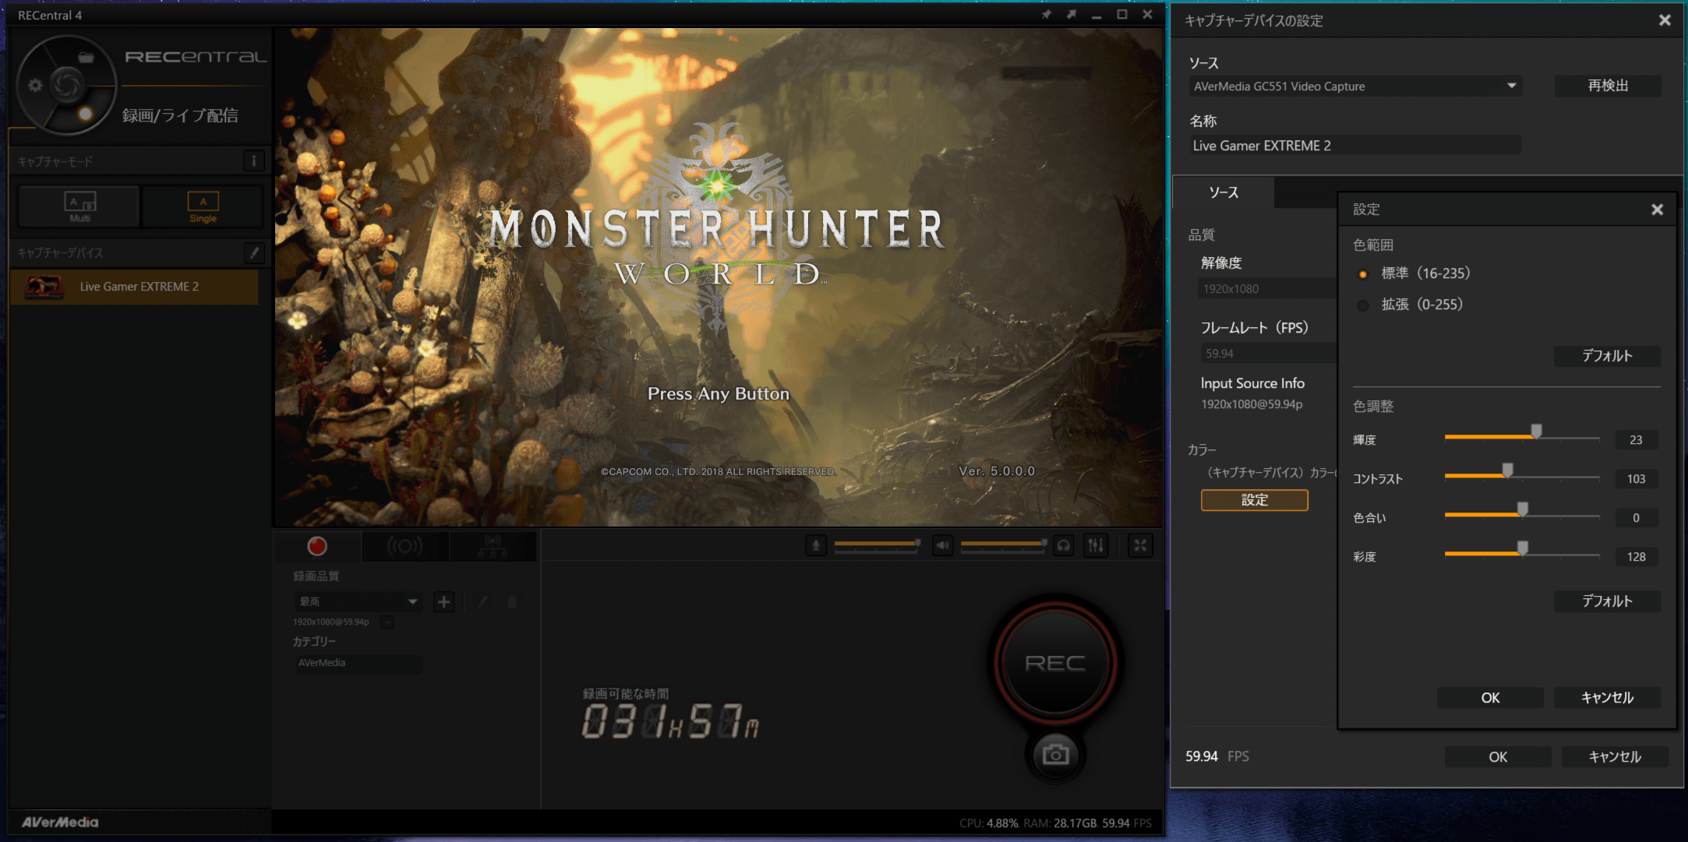Viewport: 1688px width, 842px height.
Task: Start recording with the REC button
Action: pyautogui.click(x=1055, y=663)
